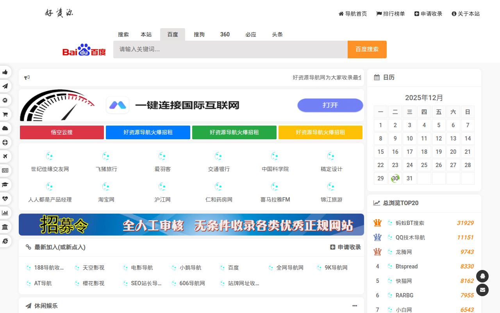Open the newspaper icon in the sidebar

pyautogui.click(x=5, y=171)
